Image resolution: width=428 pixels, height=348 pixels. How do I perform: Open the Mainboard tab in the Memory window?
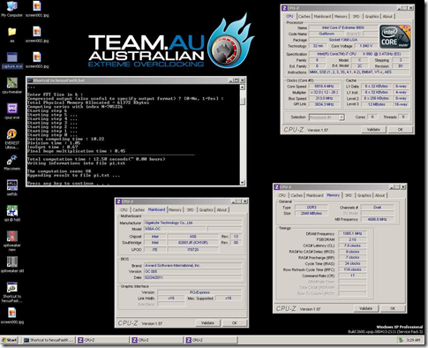click(x=314, y=195)
